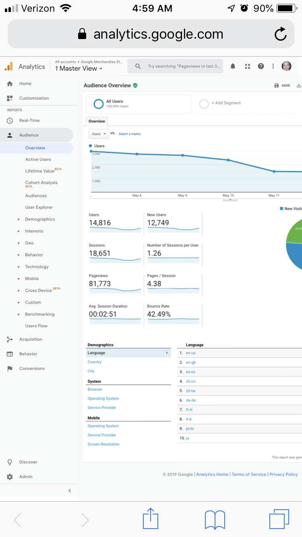Reload the page with refresh icon
302x537 pixels.
pos(280,34)
